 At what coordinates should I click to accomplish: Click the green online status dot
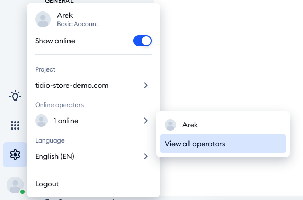[x=22, y=192]
